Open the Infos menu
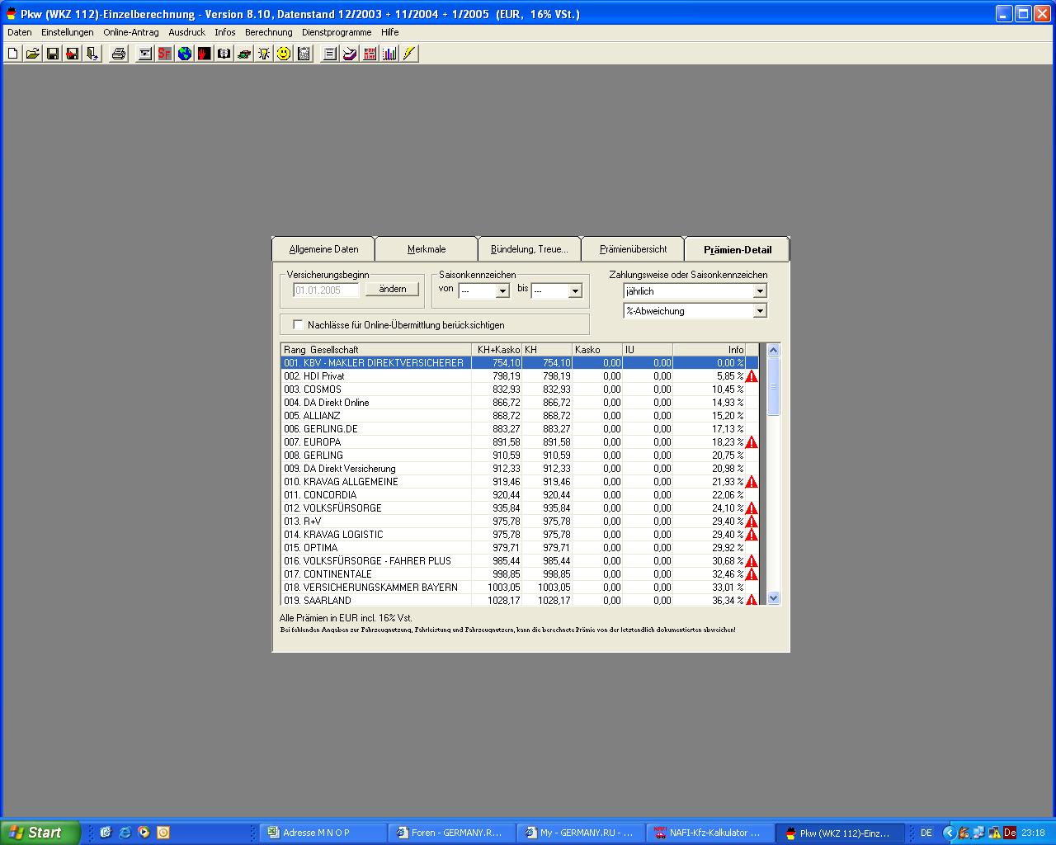 [x=225, y=32]
